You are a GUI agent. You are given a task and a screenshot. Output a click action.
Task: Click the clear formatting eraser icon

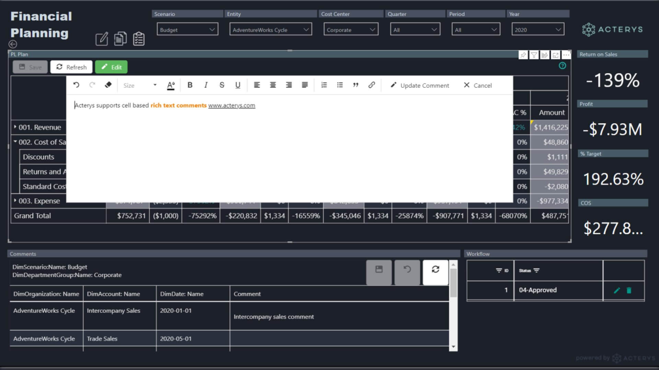(x=108, y=85)
